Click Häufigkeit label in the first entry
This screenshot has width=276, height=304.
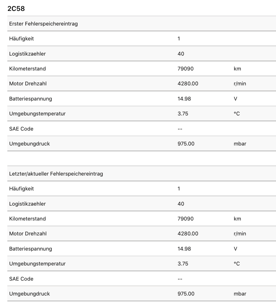21,38
